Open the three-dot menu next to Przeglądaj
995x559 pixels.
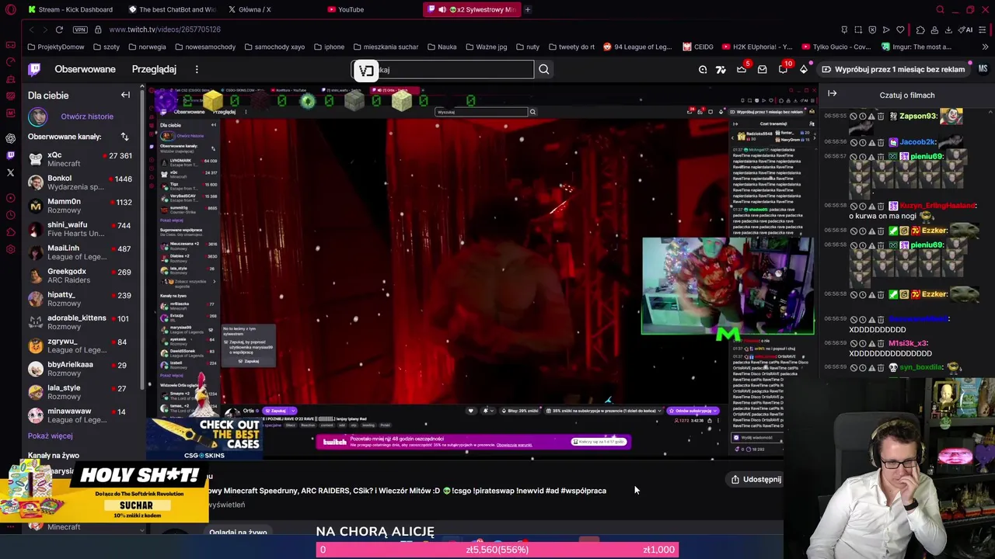point(197,69)
